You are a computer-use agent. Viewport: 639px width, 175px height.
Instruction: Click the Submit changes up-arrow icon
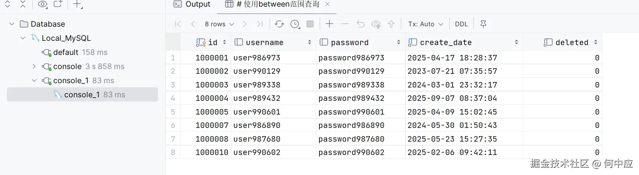click(x=391, y=24)
